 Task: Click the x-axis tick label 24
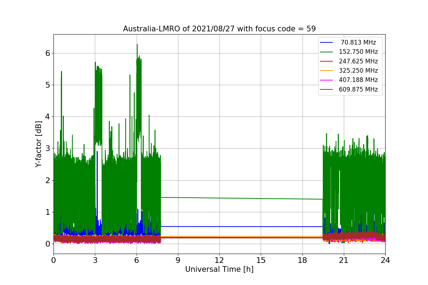coord(385,260)
